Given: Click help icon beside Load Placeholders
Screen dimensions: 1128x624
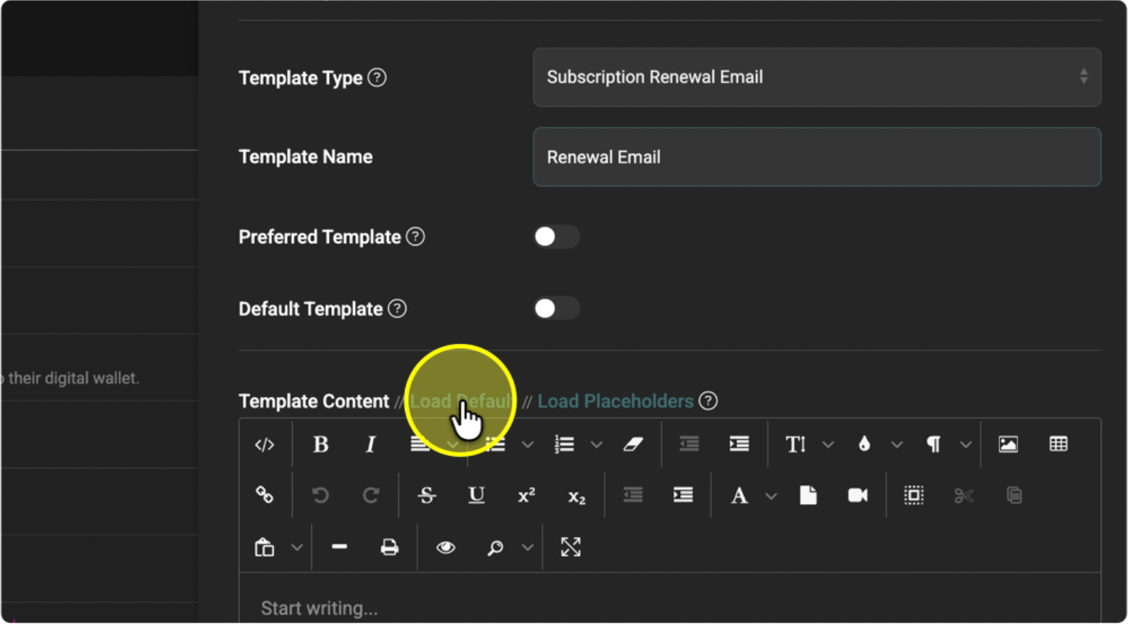Looking at the screenshot, I should click(x=708, y=401).
